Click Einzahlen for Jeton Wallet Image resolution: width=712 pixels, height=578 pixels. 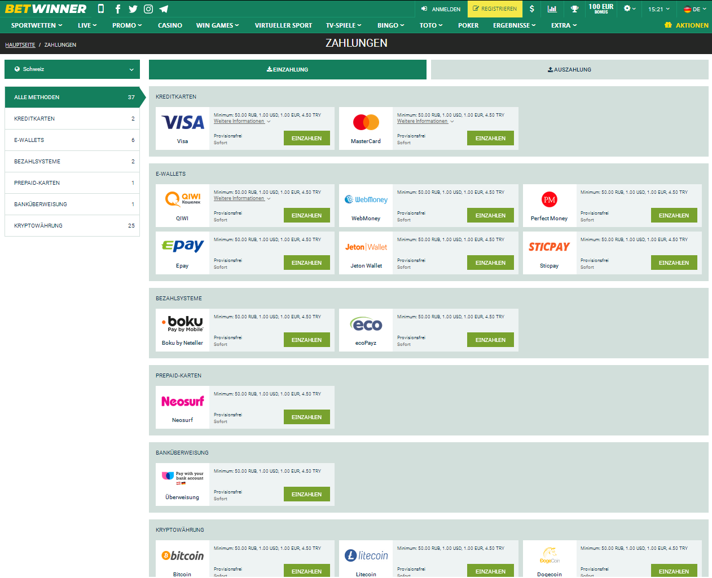(x=490, y=263)
